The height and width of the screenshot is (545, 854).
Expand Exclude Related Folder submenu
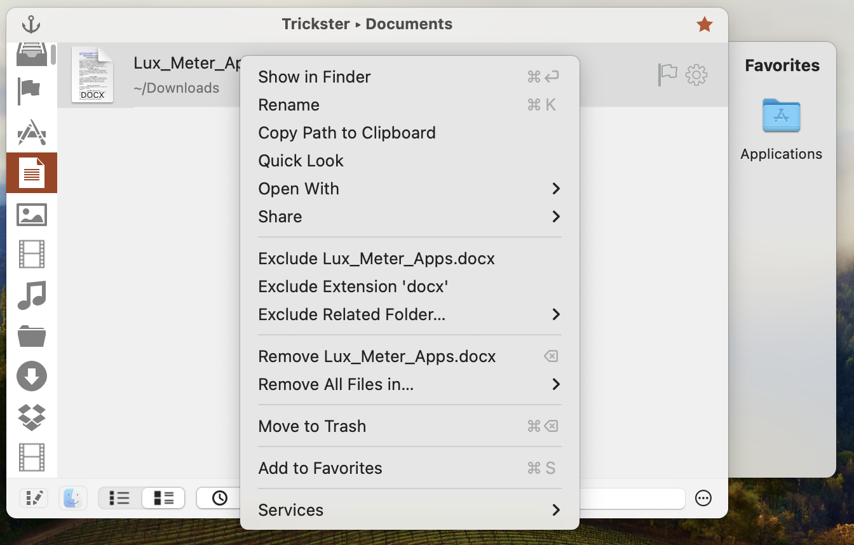410,314
